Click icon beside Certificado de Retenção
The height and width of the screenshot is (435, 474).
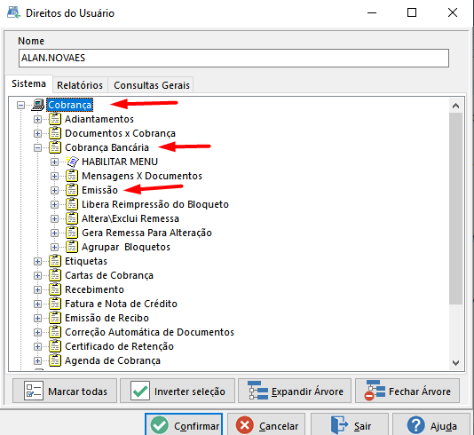(55, 346)
